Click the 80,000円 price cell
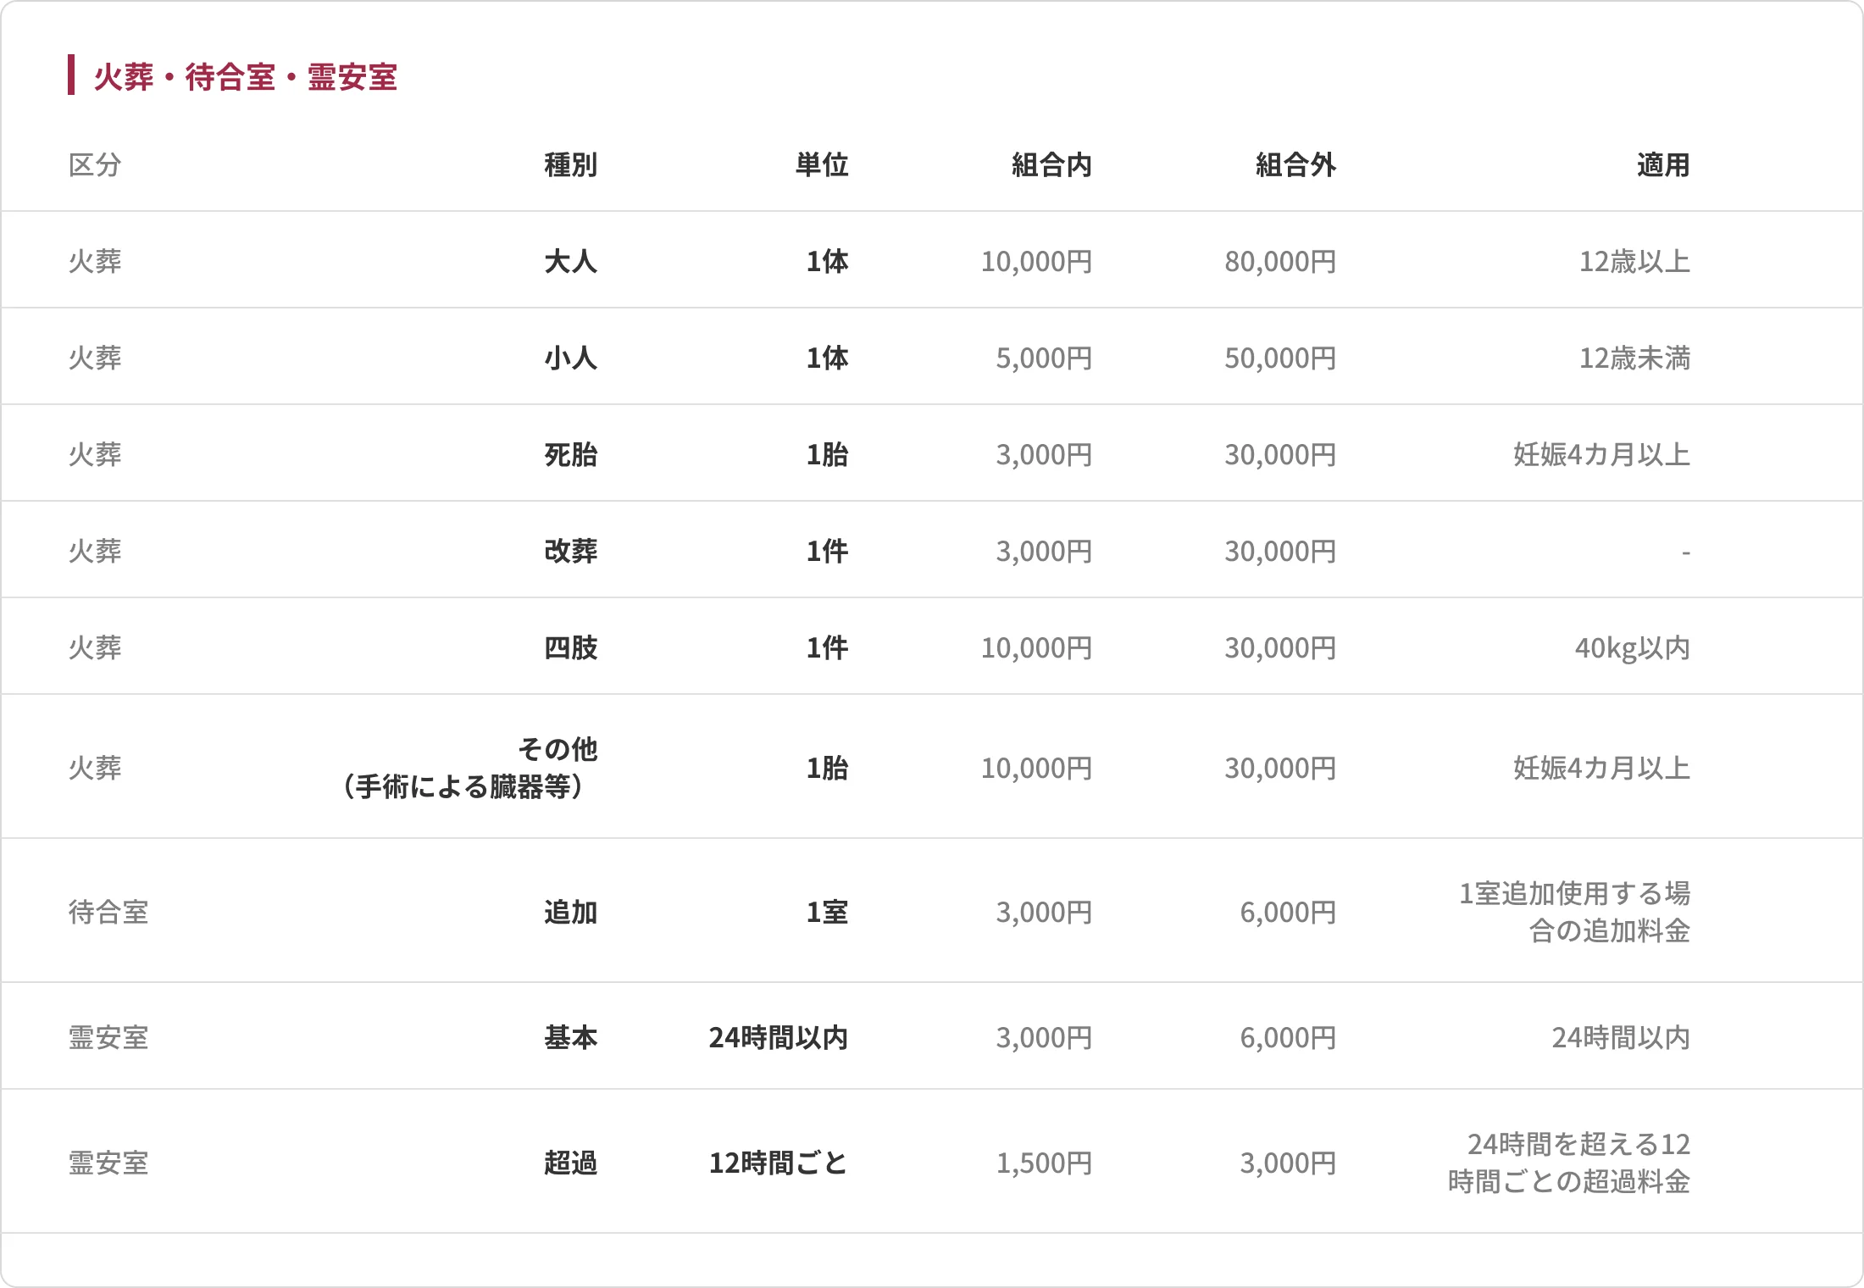Viewport: 1864px width, 1288px height. coord(1281,261)
